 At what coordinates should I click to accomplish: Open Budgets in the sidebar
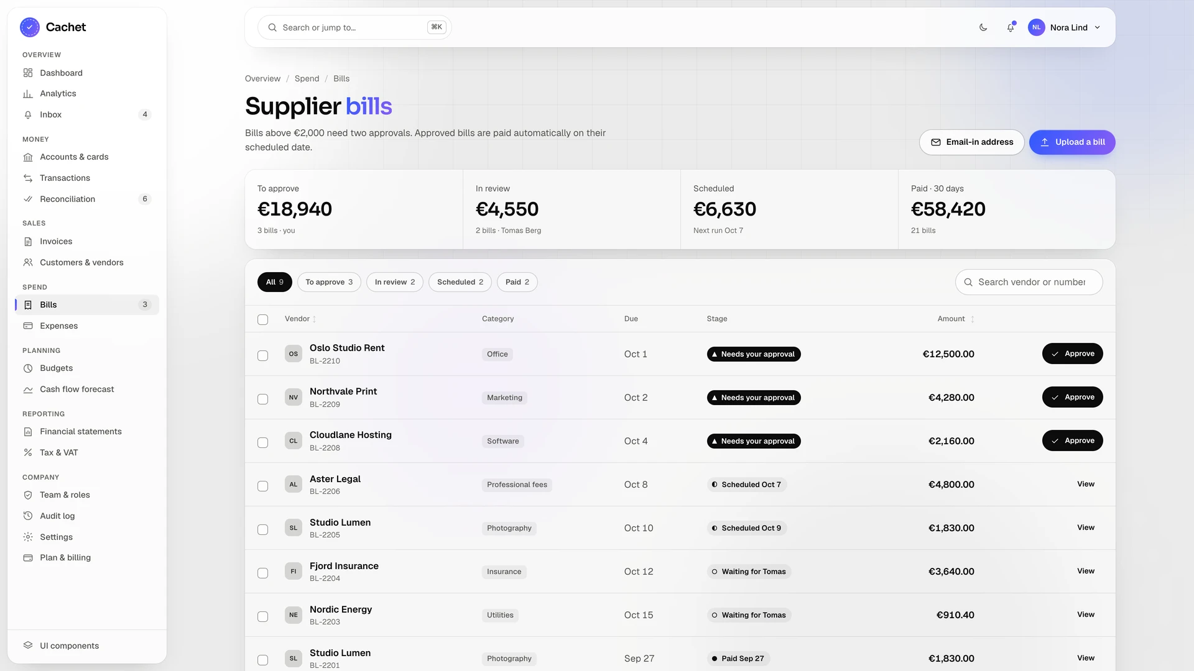[87, 368]
